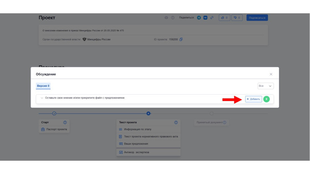Select the completed Старт timeline step
This screenshot has width=310, height=174.
(x=54, y=113)
